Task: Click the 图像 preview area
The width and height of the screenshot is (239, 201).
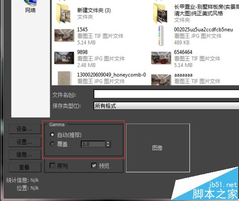Action: (x=158, y=148)
